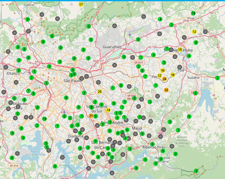Viewport: 225px width, 179px height.
Task: Select the yellow marker labeled 14
Action: pos(108,110)
